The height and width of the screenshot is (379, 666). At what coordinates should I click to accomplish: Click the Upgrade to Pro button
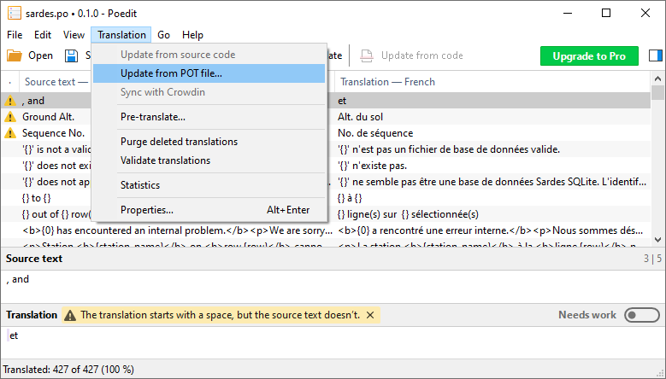[x=589, y=56]
